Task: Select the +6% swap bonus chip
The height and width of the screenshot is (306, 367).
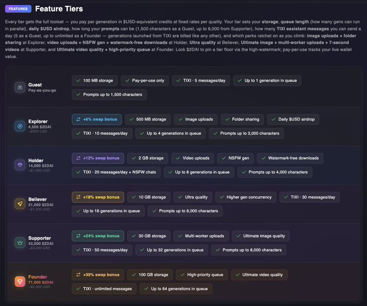Action: pyautogui.click(x=97, y=119)
